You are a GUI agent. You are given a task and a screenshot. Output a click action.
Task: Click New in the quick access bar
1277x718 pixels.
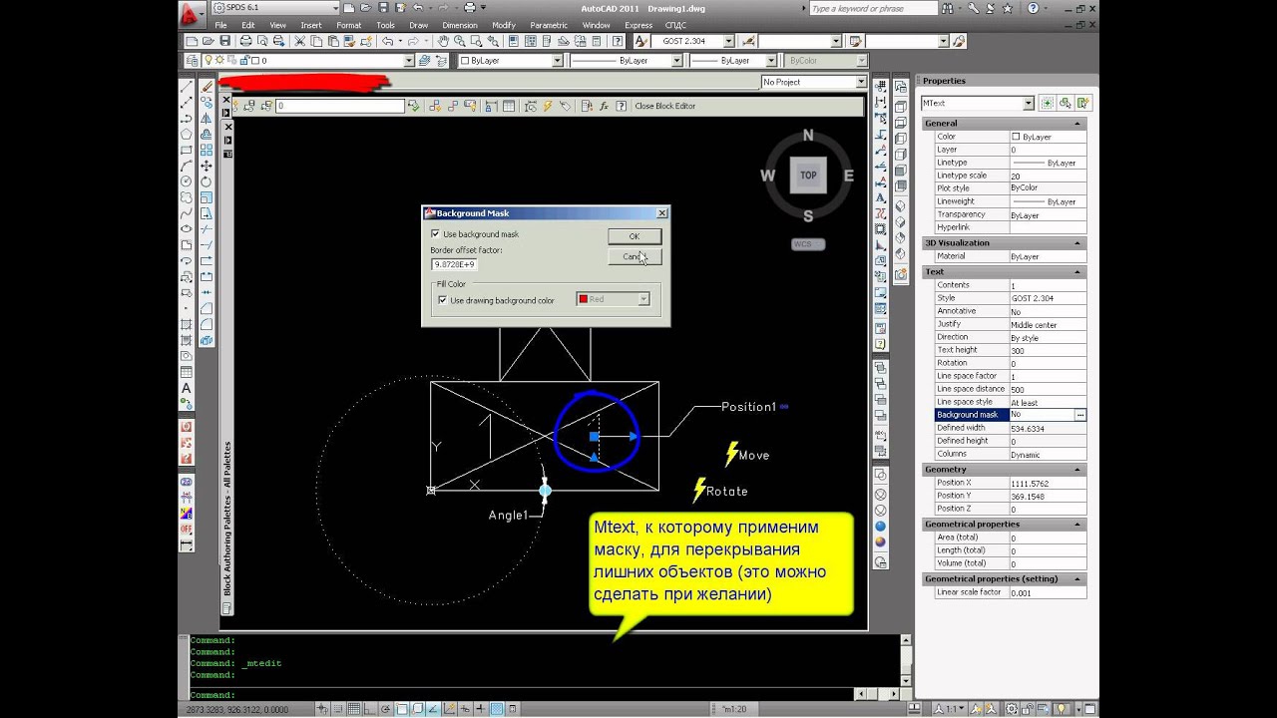(x=349, y=8)
